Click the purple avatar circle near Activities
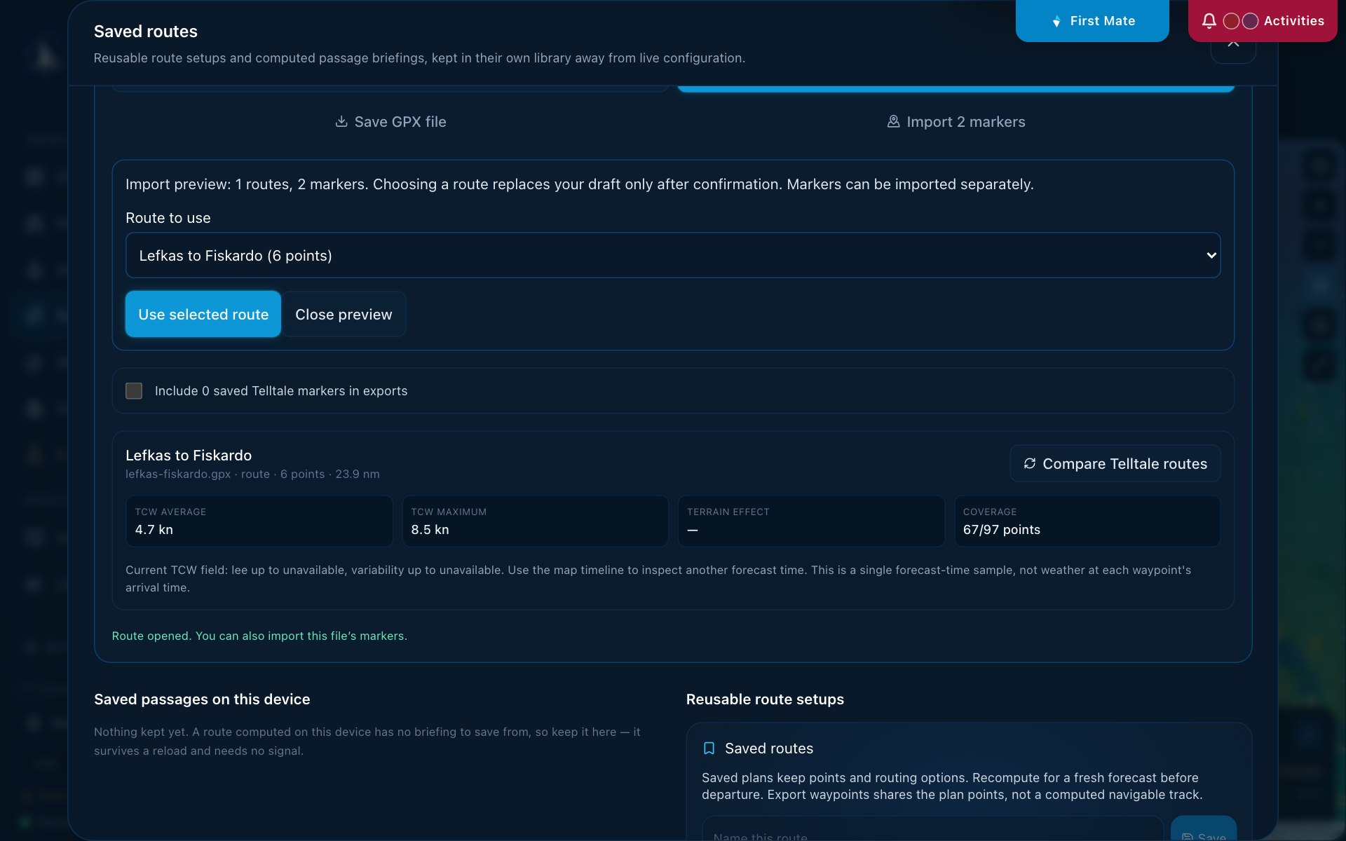 tap(1250, 21)
